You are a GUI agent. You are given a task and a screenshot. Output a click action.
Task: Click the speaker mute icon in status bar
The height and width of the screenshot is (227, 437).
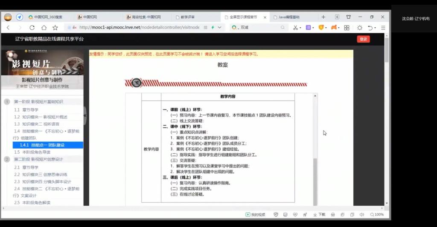tap(362, 215)
